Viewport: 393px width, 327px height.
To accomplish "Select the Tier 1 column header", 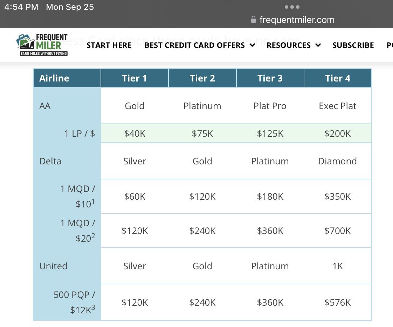I will [135, 78].
